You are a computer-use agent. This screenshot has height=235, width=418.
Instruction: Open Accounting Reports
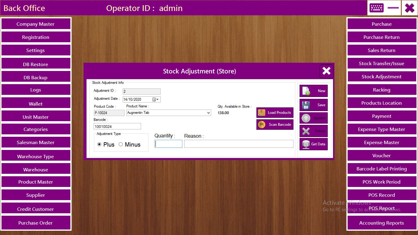click(x=382, y=223)
